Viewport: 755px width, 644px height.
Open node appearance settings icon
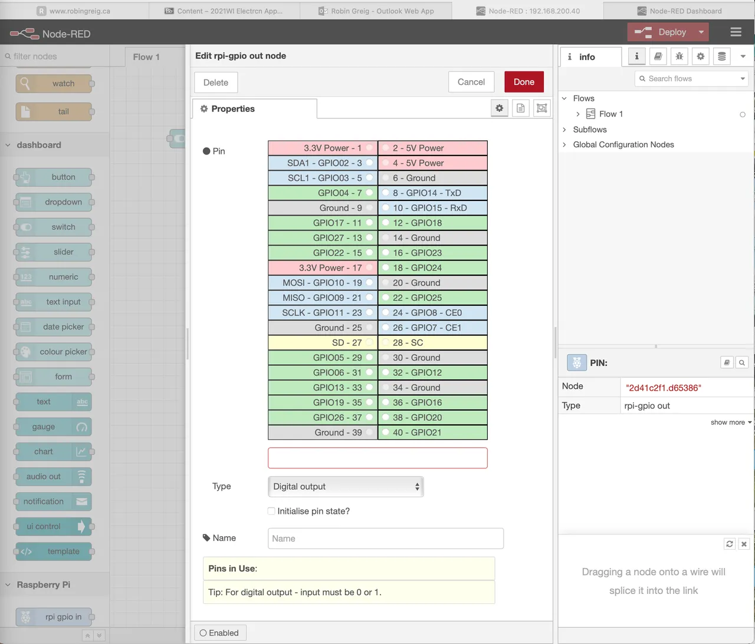pos(541,108)
